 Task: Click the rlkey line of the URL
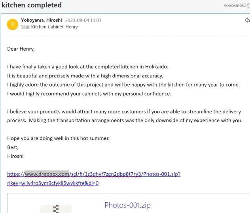[x=53, y=183]
